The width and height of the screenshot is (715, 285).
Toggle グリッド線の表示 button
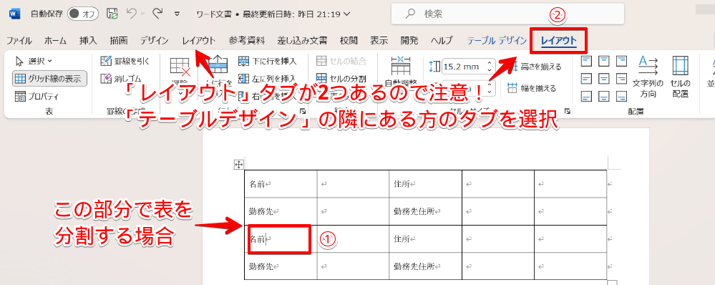(49, 79)
